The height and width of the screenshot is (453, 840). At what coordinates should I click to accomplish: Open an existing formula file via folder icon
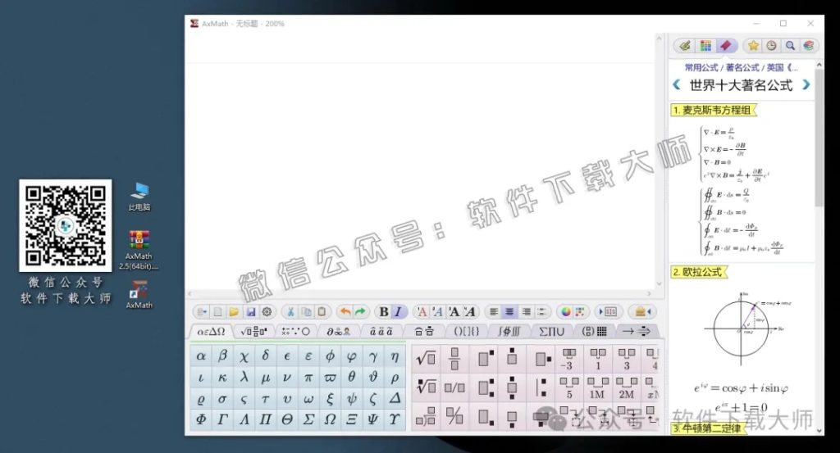coord(234,312)
